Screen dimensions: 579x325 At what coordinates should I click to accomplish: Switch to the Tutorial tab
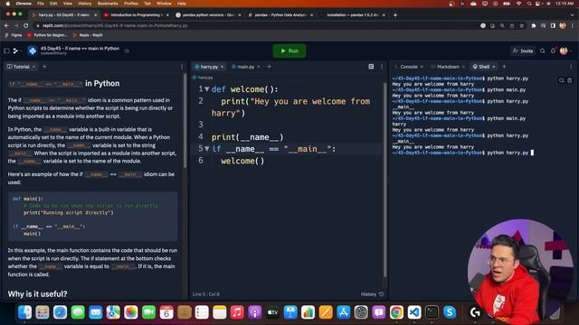[18, 67]
